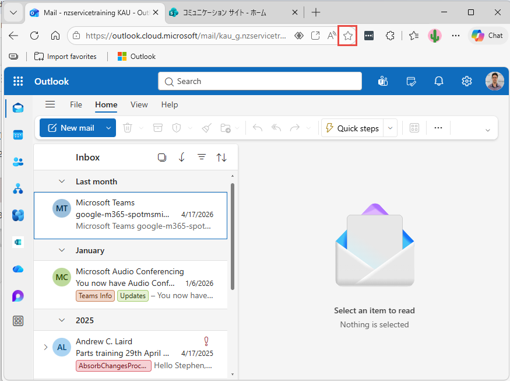Open Move to dropdown arrow
This screenshot has height=381, width=510.
237,128
